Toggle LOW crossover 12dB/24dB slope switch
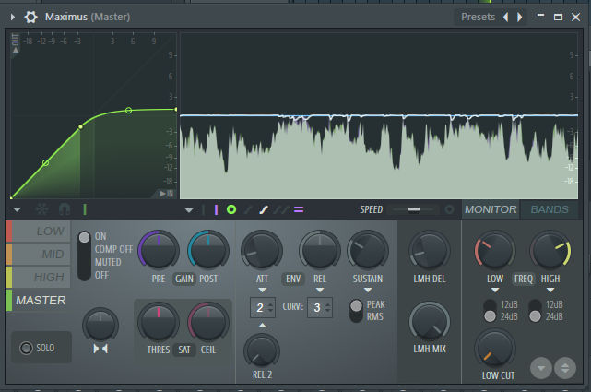591x392 pixels. tap(490, 311)
